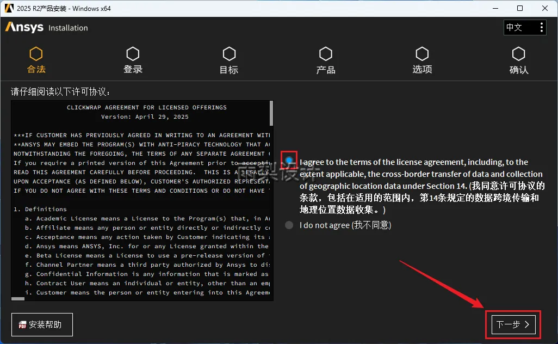
Task: Click the license text vertical scrollbar
Action: coord(271,113)
